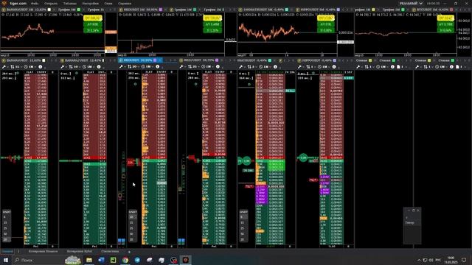Open the Окна menu
Screen dimensions: 472x265
coord(108,3)
